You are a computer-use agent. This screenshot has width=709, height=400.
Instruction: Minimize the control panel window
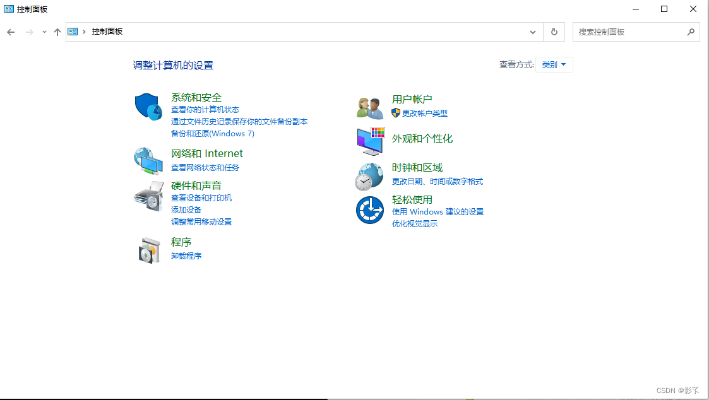click(636, 9)
